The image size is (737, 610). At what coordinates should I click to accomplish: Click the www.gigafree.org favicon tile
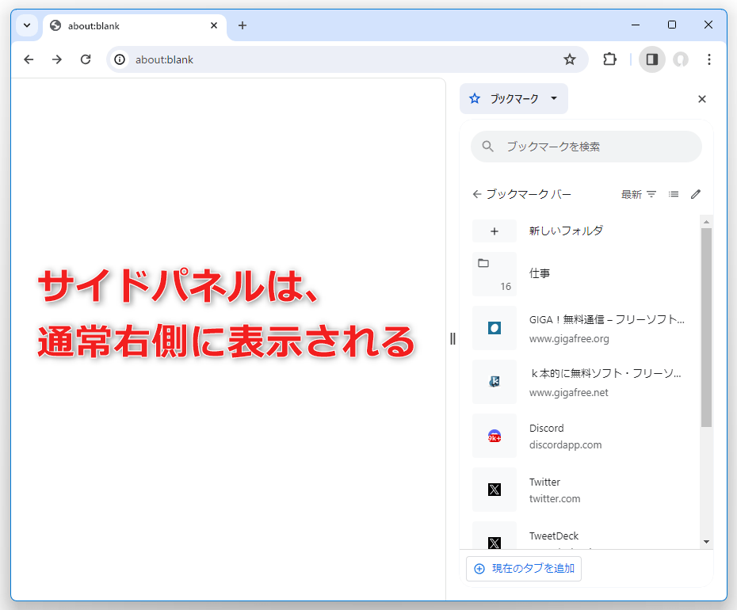495,328
